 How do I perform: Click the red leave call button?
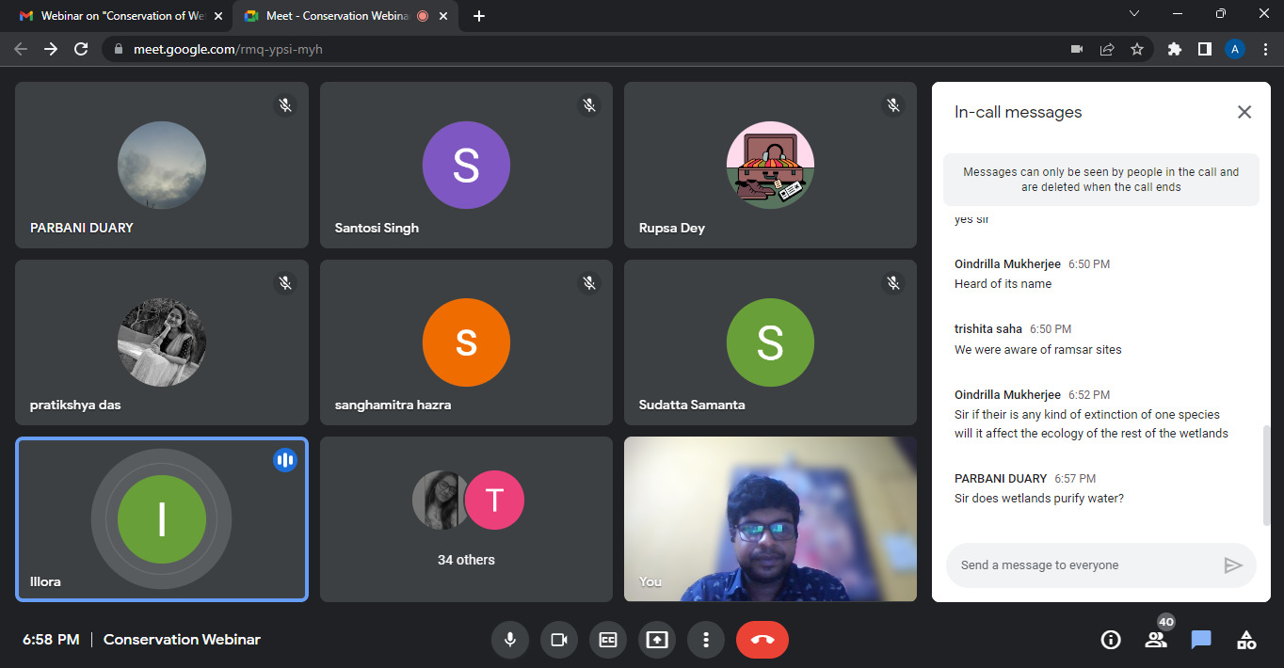(x=762, y=640)
